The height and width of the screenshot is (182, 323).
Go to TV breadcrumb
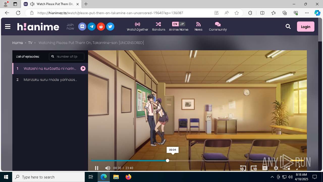pos(30,43)
